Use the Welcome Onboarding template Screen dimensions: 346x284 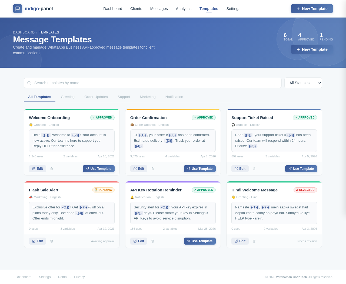(99, 169)
